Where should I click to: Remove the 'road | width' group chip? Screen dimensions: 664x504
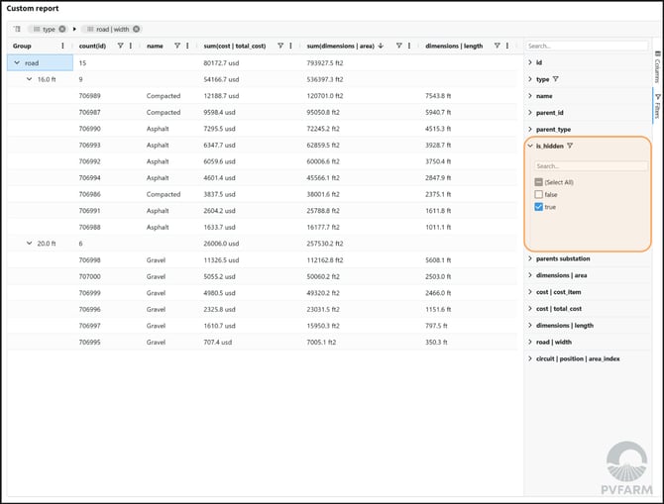[137, 30]
